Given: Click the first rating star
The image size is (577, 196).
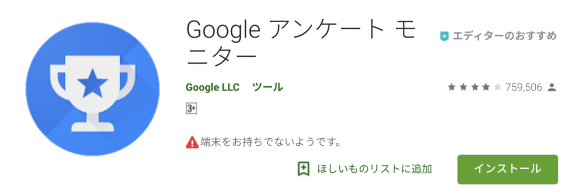Looking at the screenshot, I should [x=452, y=88].
